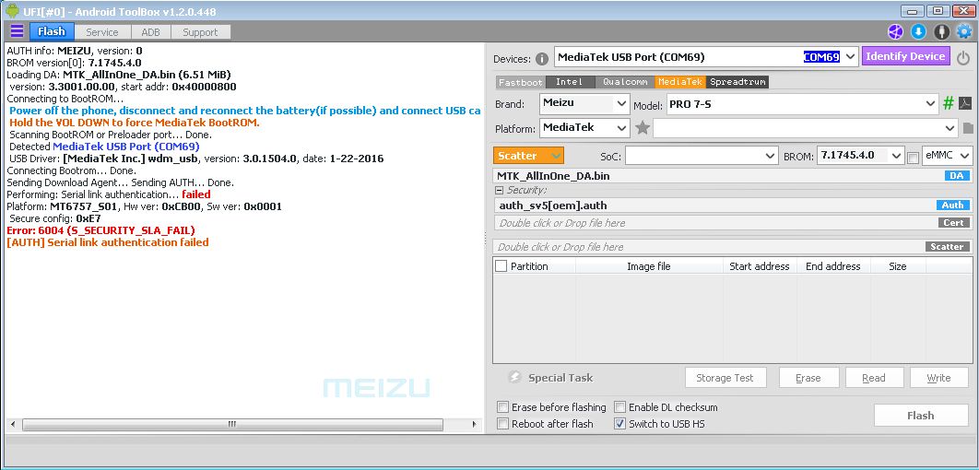
Task: Switch to the Service tab
Action: pyautogui.click(x=101, y=32)
